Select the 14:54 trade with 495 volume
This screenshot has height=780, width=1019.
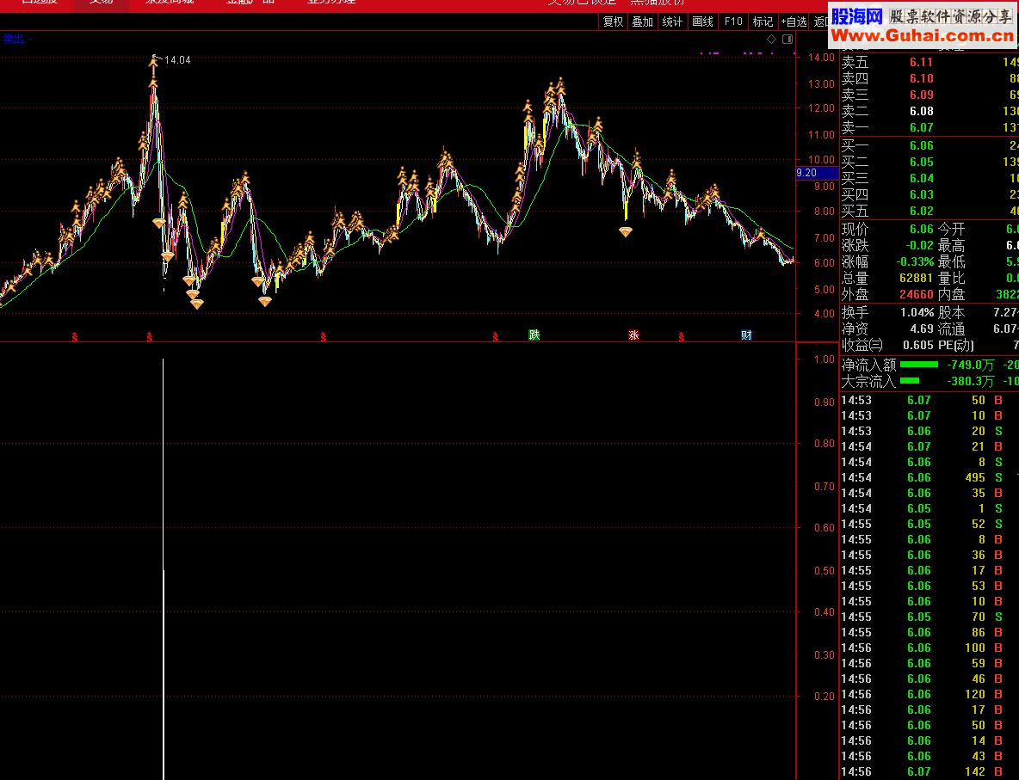pos(930,477)
